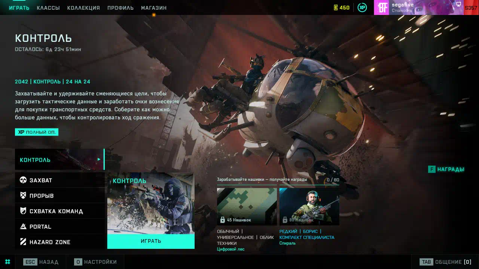Open the КОЛЛЕКЦИЯ tab
The width and height of the screenshot is (479, 269).
pyautogui.click(x=83, y=8)
